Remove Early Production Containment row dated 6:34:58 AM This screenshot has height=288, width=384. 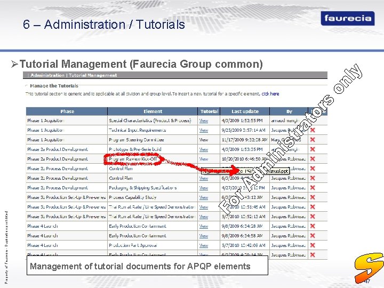[313, 236]
